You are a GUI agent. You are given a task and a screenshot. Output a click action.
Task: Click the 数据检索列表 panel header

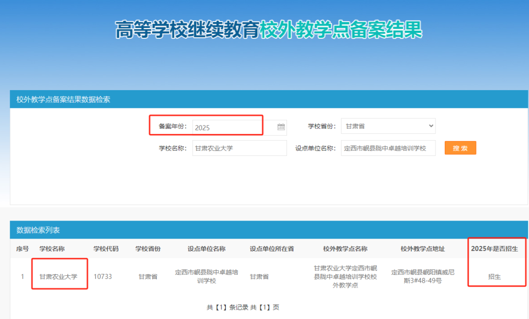click(269, 230)
